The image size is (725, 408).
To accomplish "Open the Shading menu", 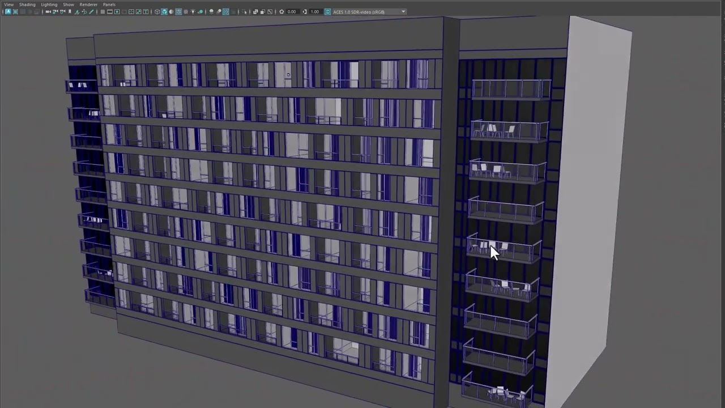I will [x=27, y=4].
